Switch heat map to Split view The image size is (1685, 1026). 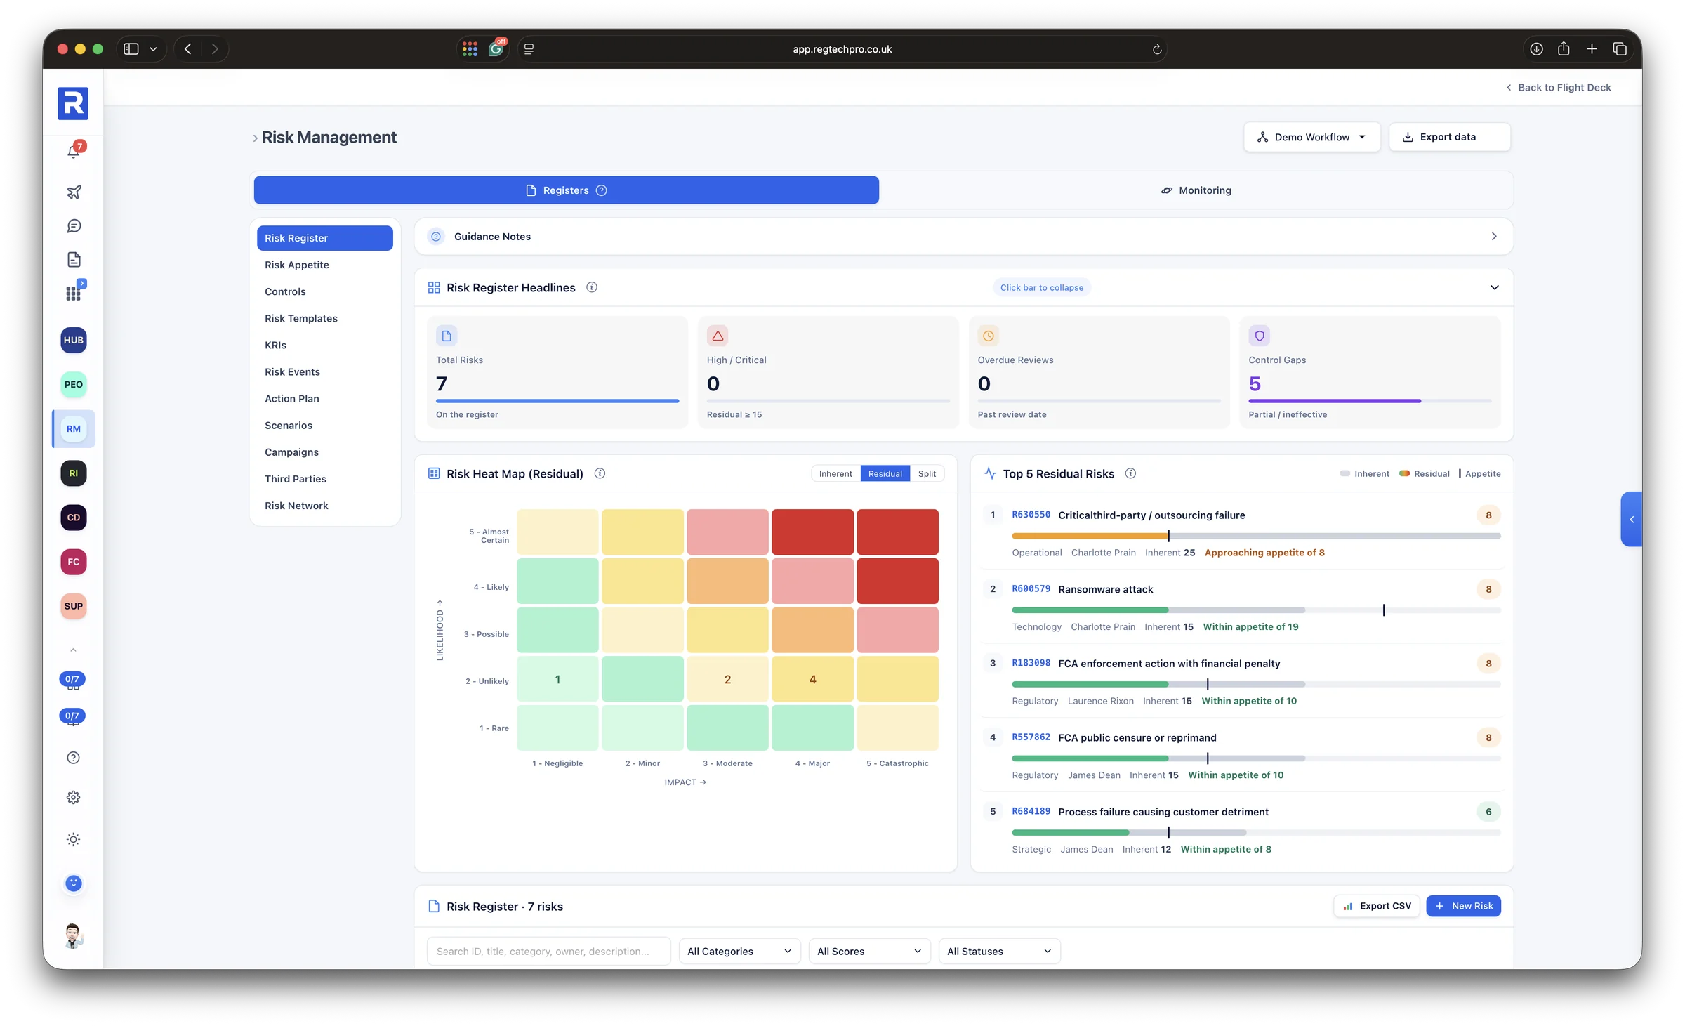pyautogui.click(x=927, y=473)
